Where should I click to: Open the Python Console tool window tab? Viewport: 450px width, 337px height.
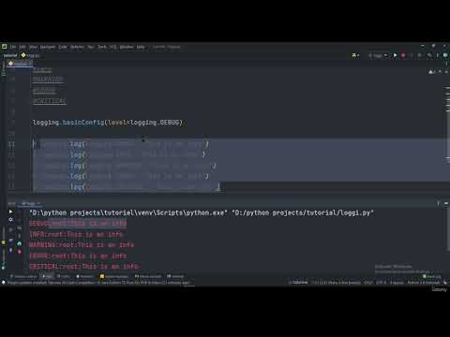tap(148, 276)
